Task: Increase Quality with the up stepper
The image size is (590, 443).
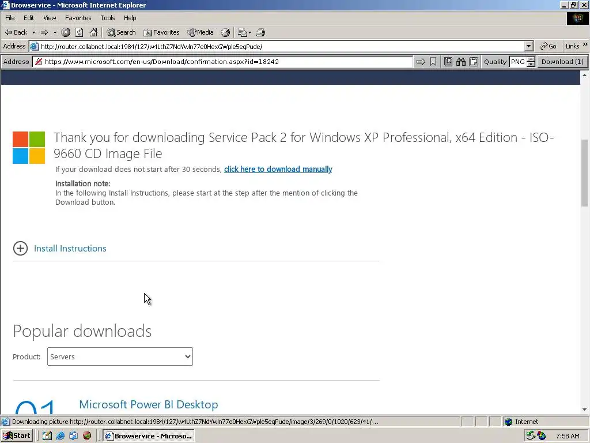Action: pos(531,59)
